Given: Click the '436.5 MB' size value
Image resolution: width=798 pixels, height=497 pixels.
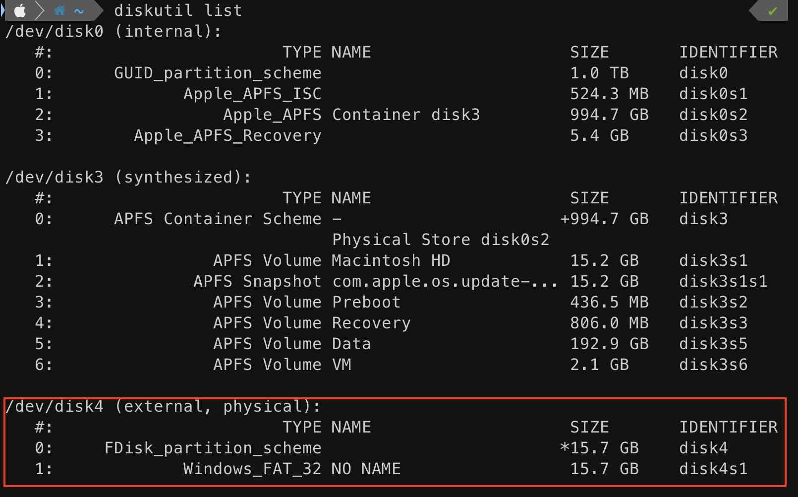Looking at the screenshot, I should (609, 302).
